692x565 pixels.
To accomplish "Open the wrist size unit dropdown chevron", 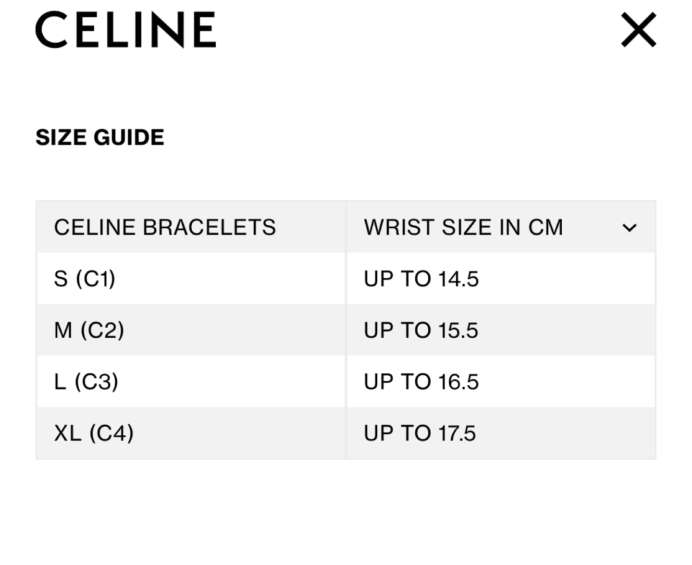I will [x=629, y=228].
